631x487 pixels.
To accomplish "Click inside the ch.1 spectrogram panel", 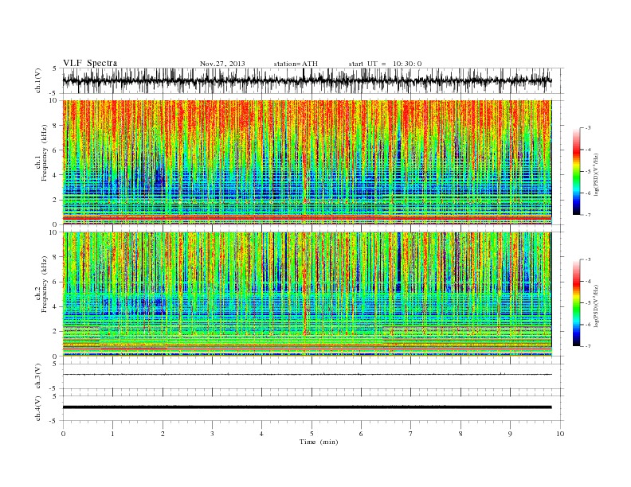I will click(x=307, y=162).
